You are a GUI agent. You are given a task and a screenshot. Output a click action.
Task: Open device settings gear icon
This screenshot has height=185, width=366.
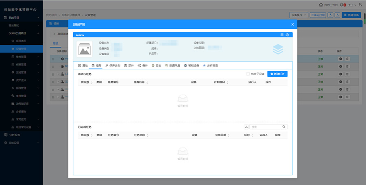pyautogui.click(x=287, y=35)
